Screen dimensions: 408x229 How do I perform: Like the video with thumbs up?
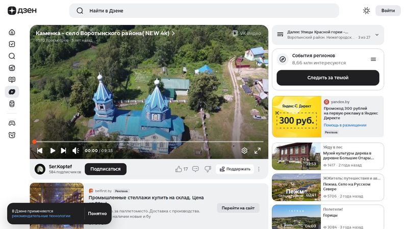178,169
